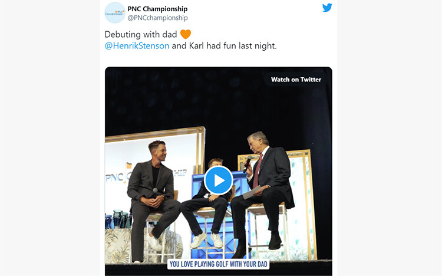Open the @HenrikStenson mention link

[x=137, y=46]
